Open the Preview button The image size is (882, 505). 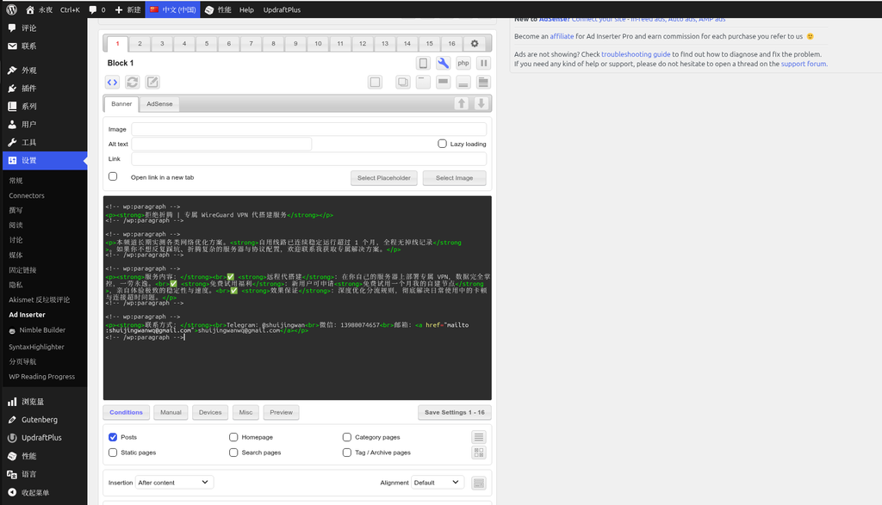click(x=282, y=412)
